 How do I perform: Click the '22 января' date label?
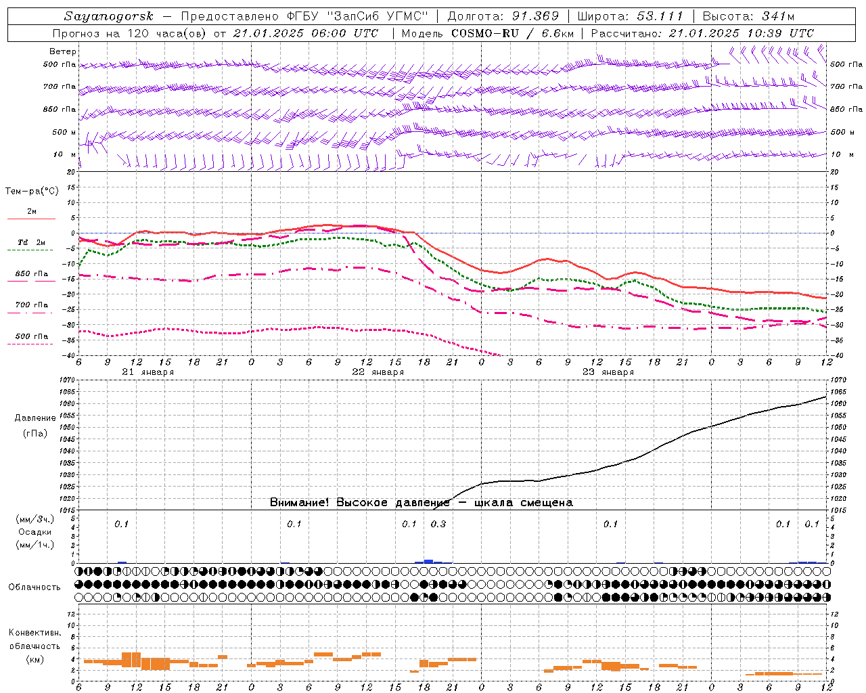(378, 372)
